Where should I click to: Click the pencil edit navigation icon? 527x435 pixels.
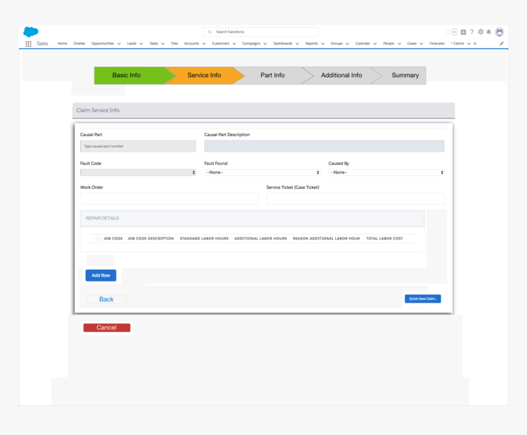click(501, 44)
